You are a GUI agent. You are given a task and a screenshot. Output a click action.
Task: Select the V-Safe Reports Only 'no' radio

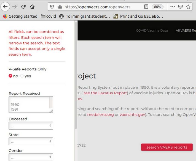(10, 76)
